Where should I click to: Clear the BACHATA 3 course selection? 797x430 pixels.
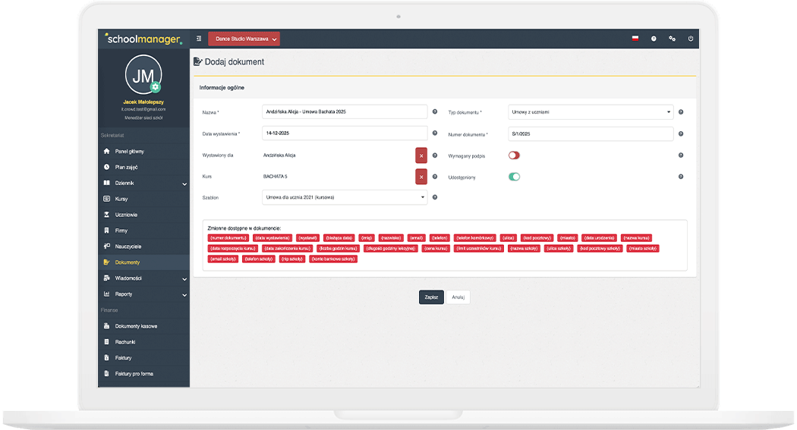[421, 177]
